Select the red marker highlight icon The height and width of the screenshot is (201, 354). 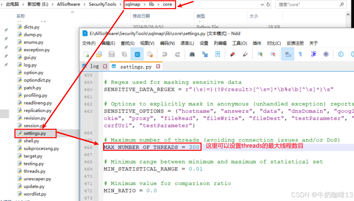pyautogui.click(x=232, y=54)
